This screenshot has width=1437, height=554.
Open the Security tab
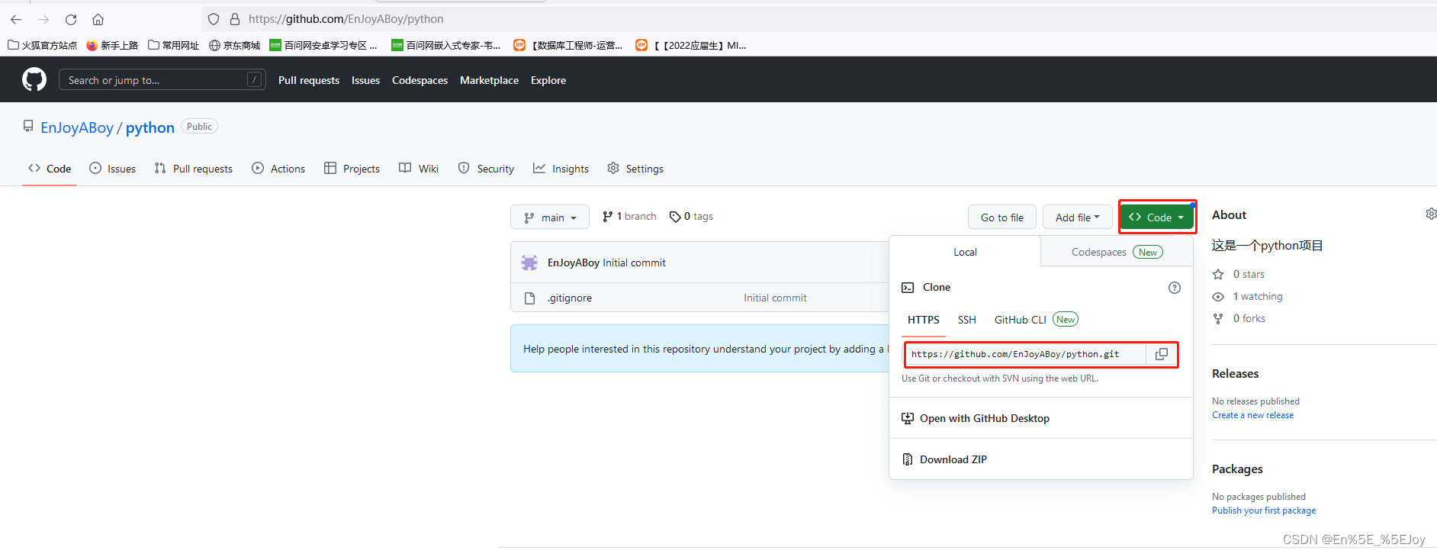point(486,169)
